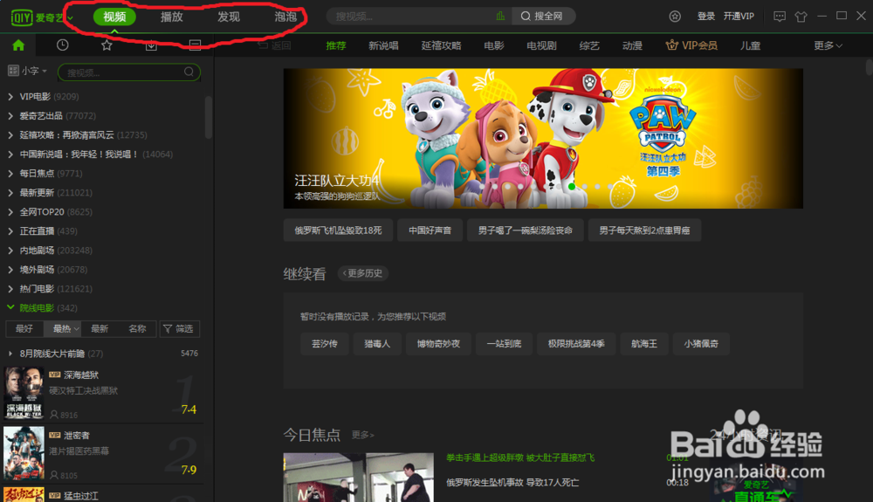Open the messages feedback icon
Screen dimensions: 873x502
(x=780, y=16)
